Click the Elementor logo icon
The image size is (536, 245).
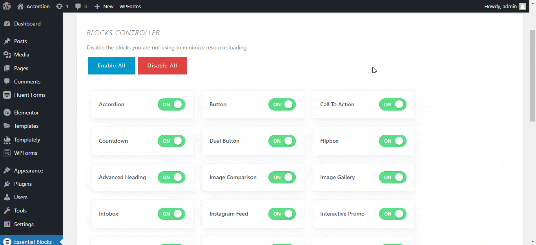pos(7,113)
